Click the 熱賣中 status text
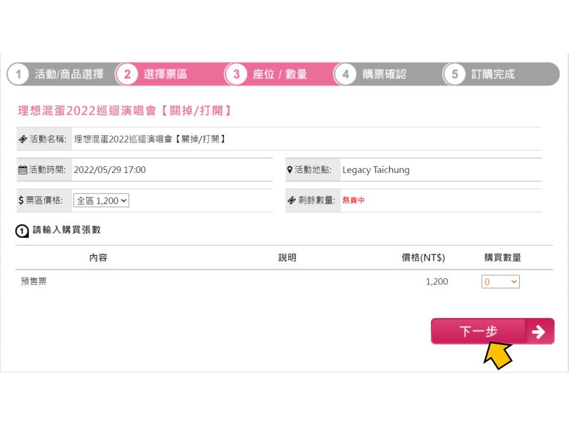Viewport: 569px width, 426px height. pyautogui.click(x=353, y=201)
